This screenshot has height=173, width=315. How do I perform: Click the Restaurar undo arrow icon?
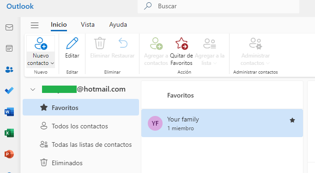123,43
